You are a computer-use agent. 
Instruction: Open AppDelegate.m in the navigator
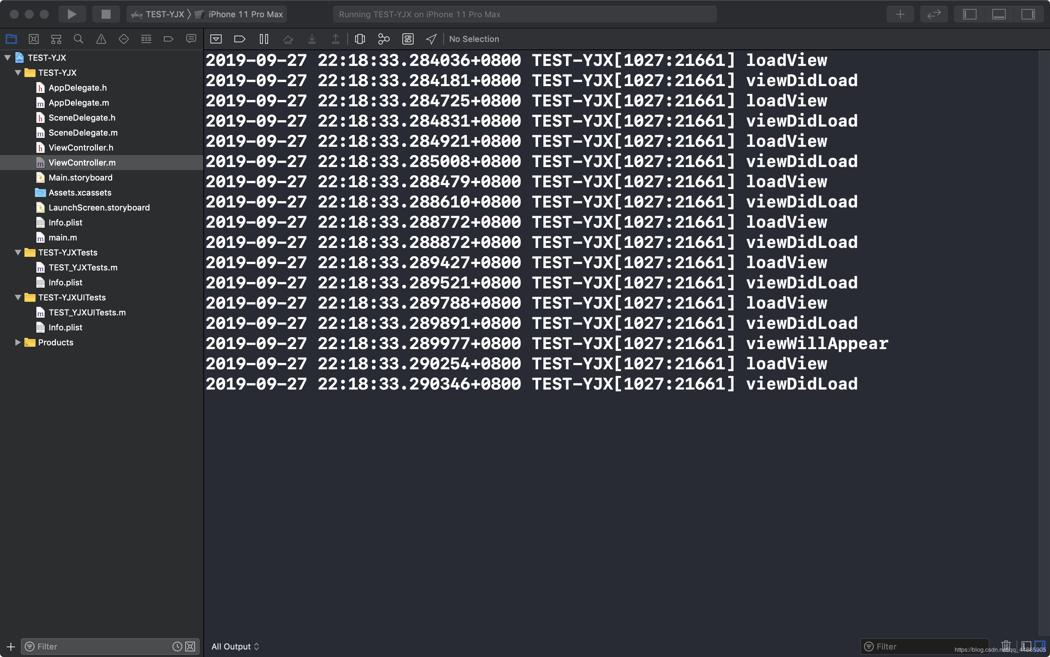click(79, 103)
